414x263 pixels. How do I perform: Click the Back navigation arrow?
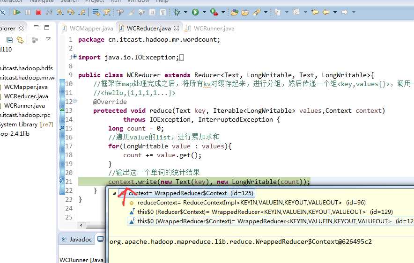[x=326, y=12]
